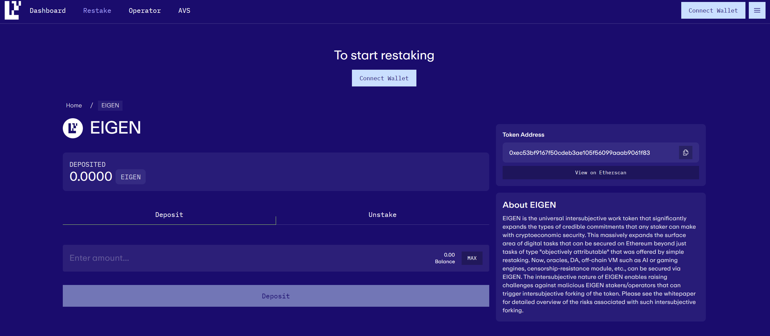Viewport: 770px width, 336px height.
Task: Click the EigenLayer logo in the navbar
Action: [13, 10]
